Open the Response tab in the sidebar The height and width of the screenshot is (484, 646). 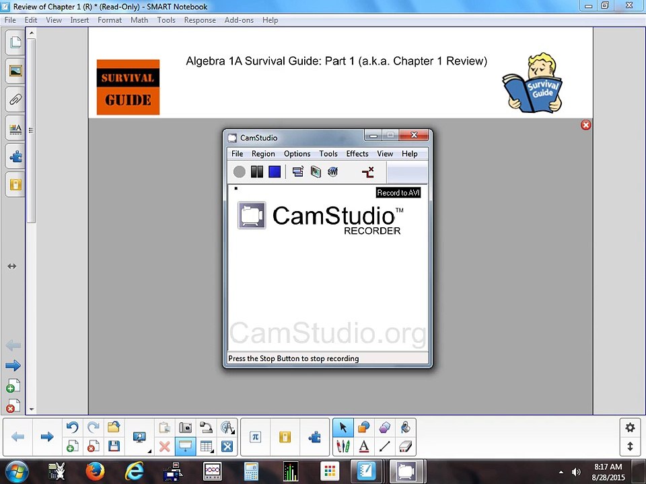point(15,184)
